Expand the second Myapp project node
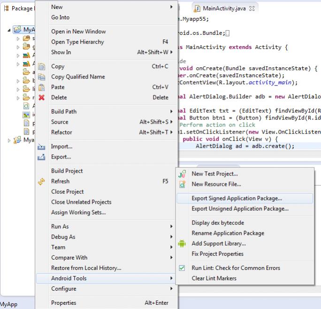Screen dimensions: 321x309 pos(9,141)
